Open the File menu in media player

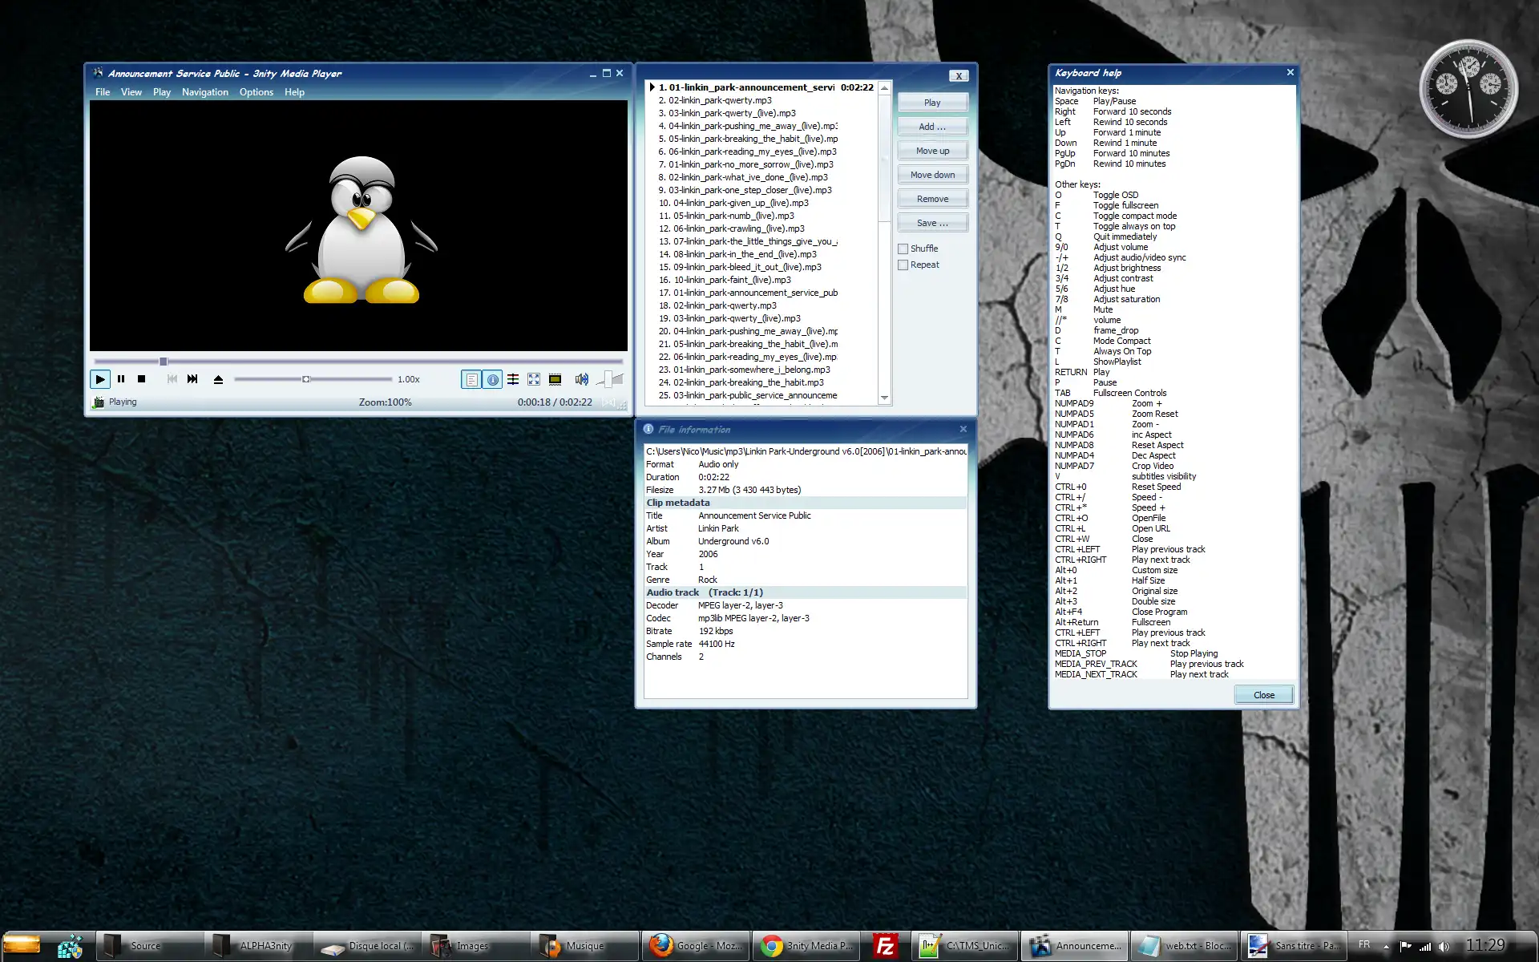point(102,92)
